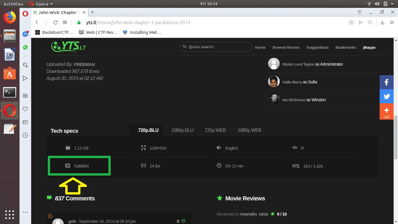Share the movie on Facebook
The image size is (398, 224).
click(x=387, y=82)
